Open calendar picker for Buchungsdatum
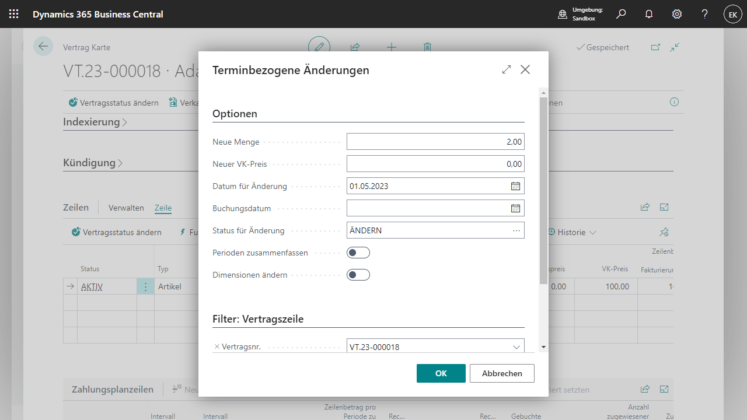 coord(515,208)
